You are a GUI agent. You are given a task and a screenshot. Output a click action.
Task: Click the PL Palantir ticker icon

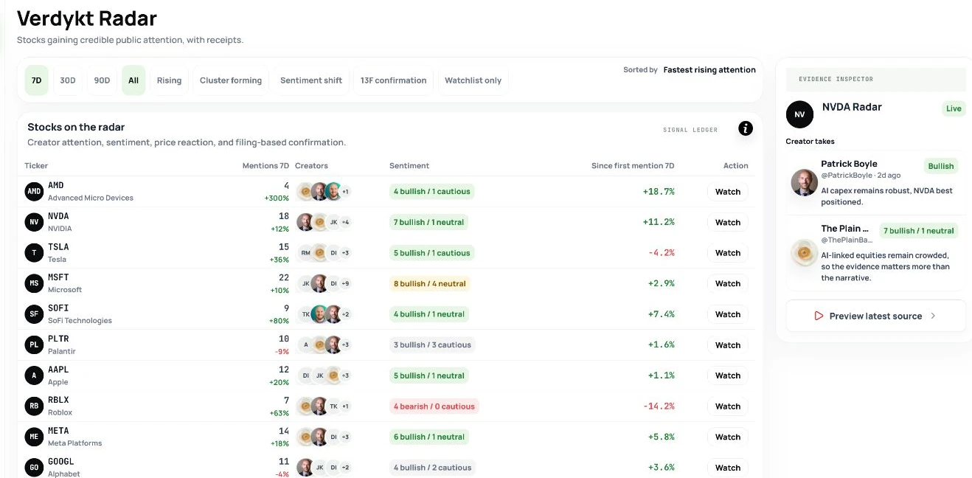tap(34, 345)
